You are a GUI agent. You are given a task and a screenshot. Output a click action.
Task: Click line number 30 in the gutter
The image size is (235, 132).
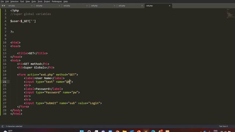tap(5, 114)
